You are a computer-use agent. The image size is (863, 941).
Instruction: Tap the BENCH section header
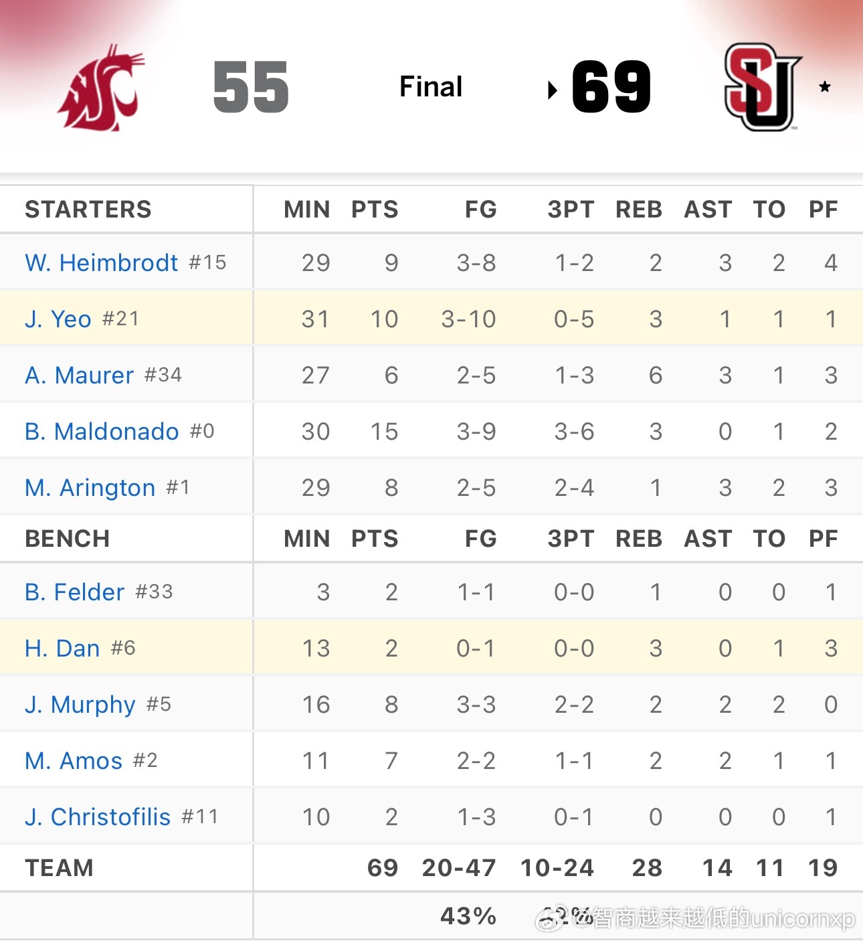67,538
